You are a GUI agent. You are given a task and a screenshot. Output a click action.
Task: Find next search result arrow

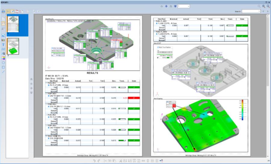pyautogui.click(x=268, y=11)
